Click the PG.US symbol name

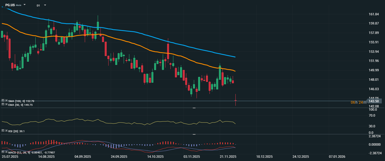coord(10,5)
